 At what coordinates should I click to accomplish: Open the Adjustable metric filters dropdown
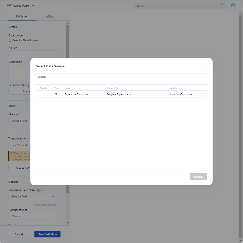tap(33, 196)
